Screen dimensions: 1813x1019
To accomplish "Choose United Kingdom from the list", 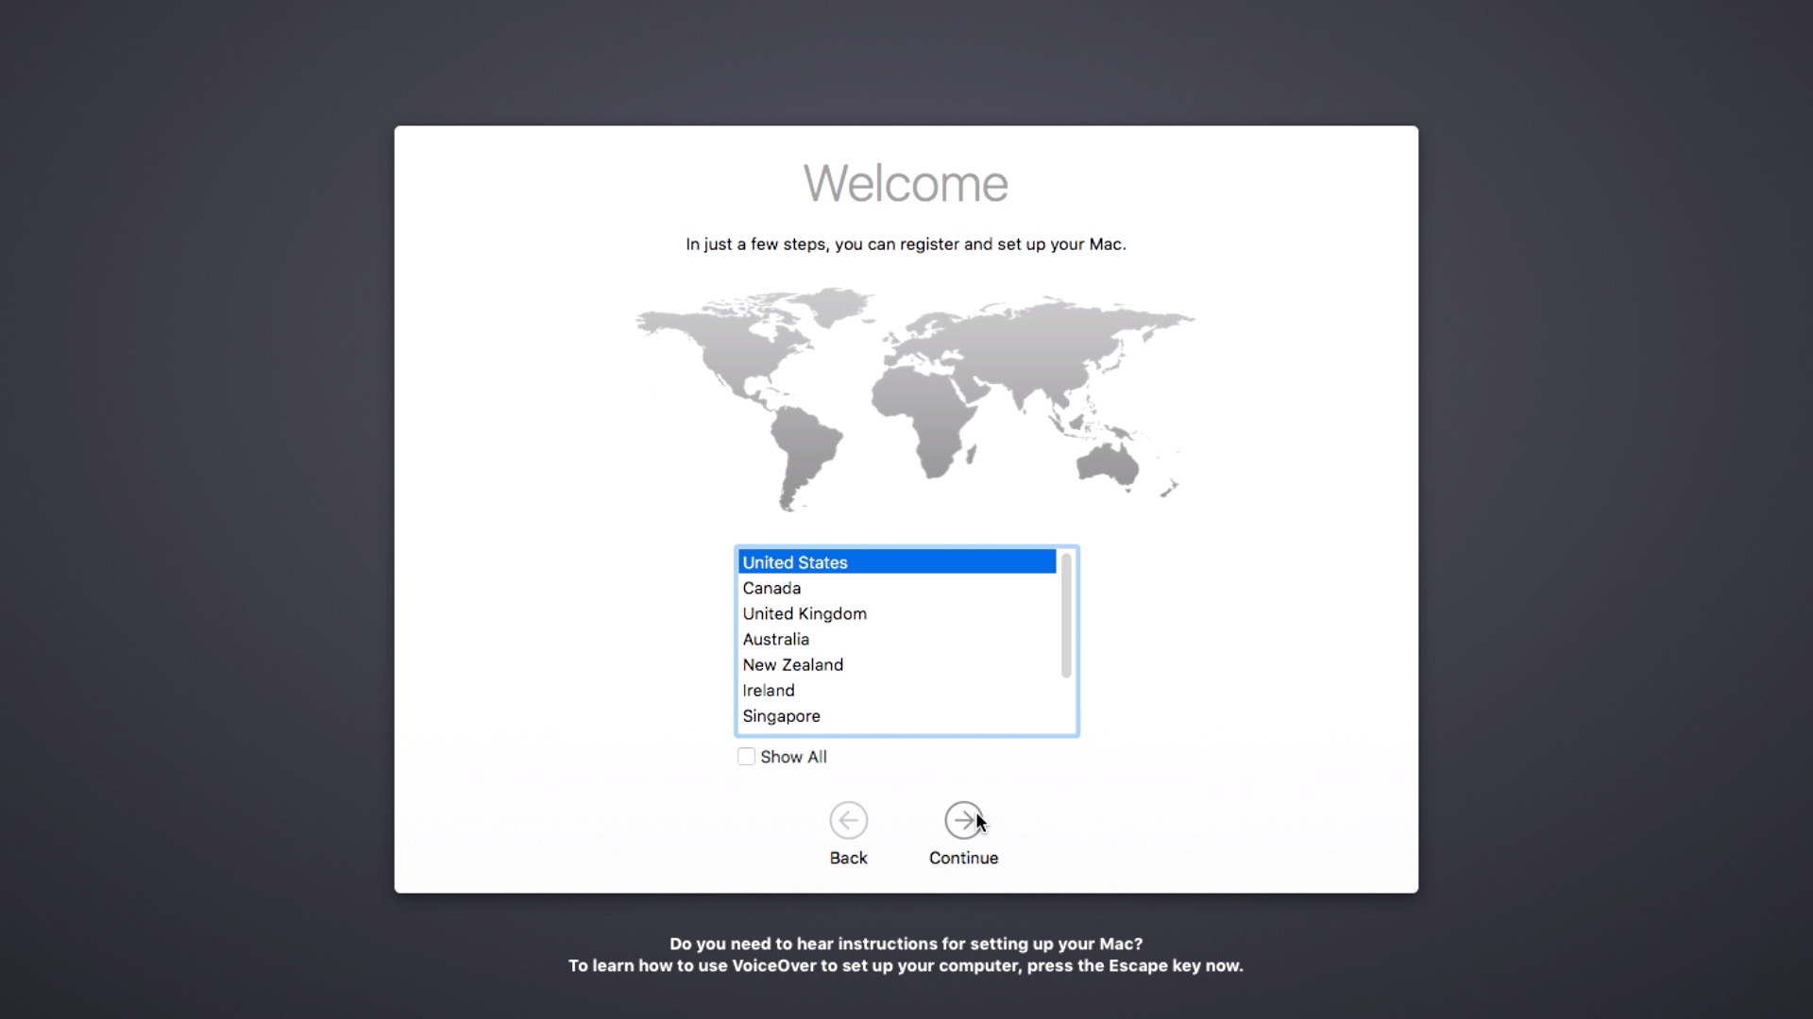I will pos(805,613).
